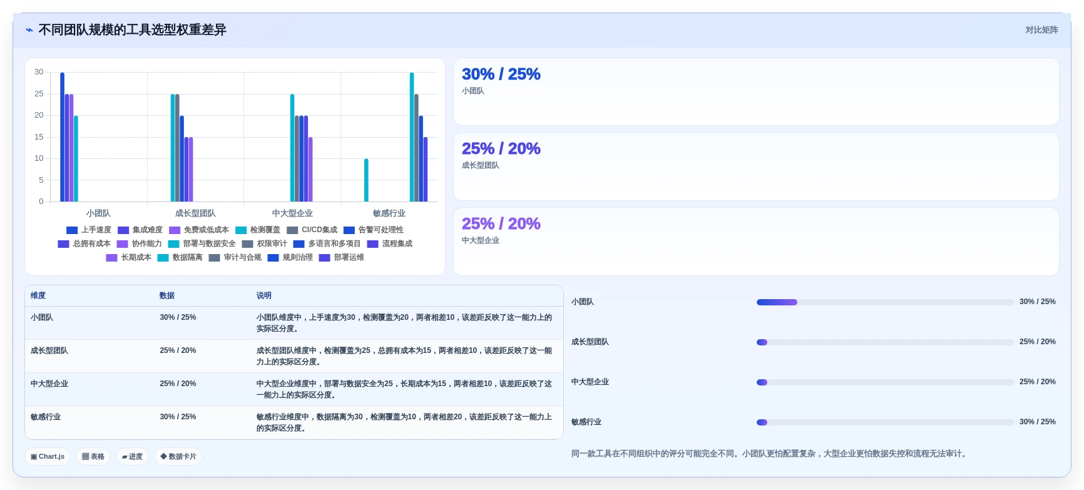Toggle 检测覆盖 legend entry
1084x490 pixels.
click(x=258, y=230)
